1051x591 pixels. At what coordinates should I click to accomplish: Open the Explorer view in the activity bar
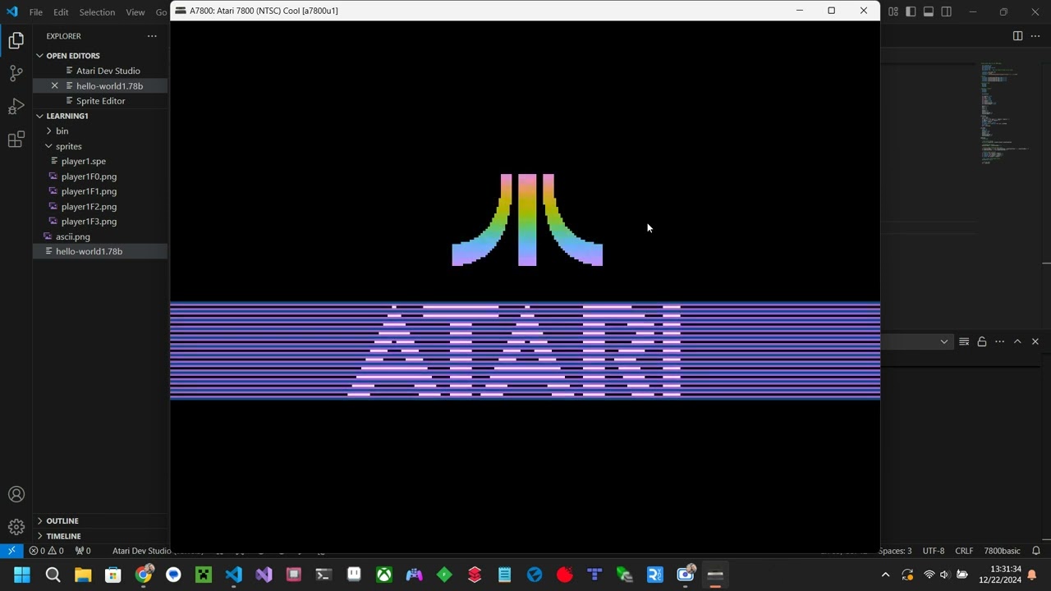click(16, 40)
